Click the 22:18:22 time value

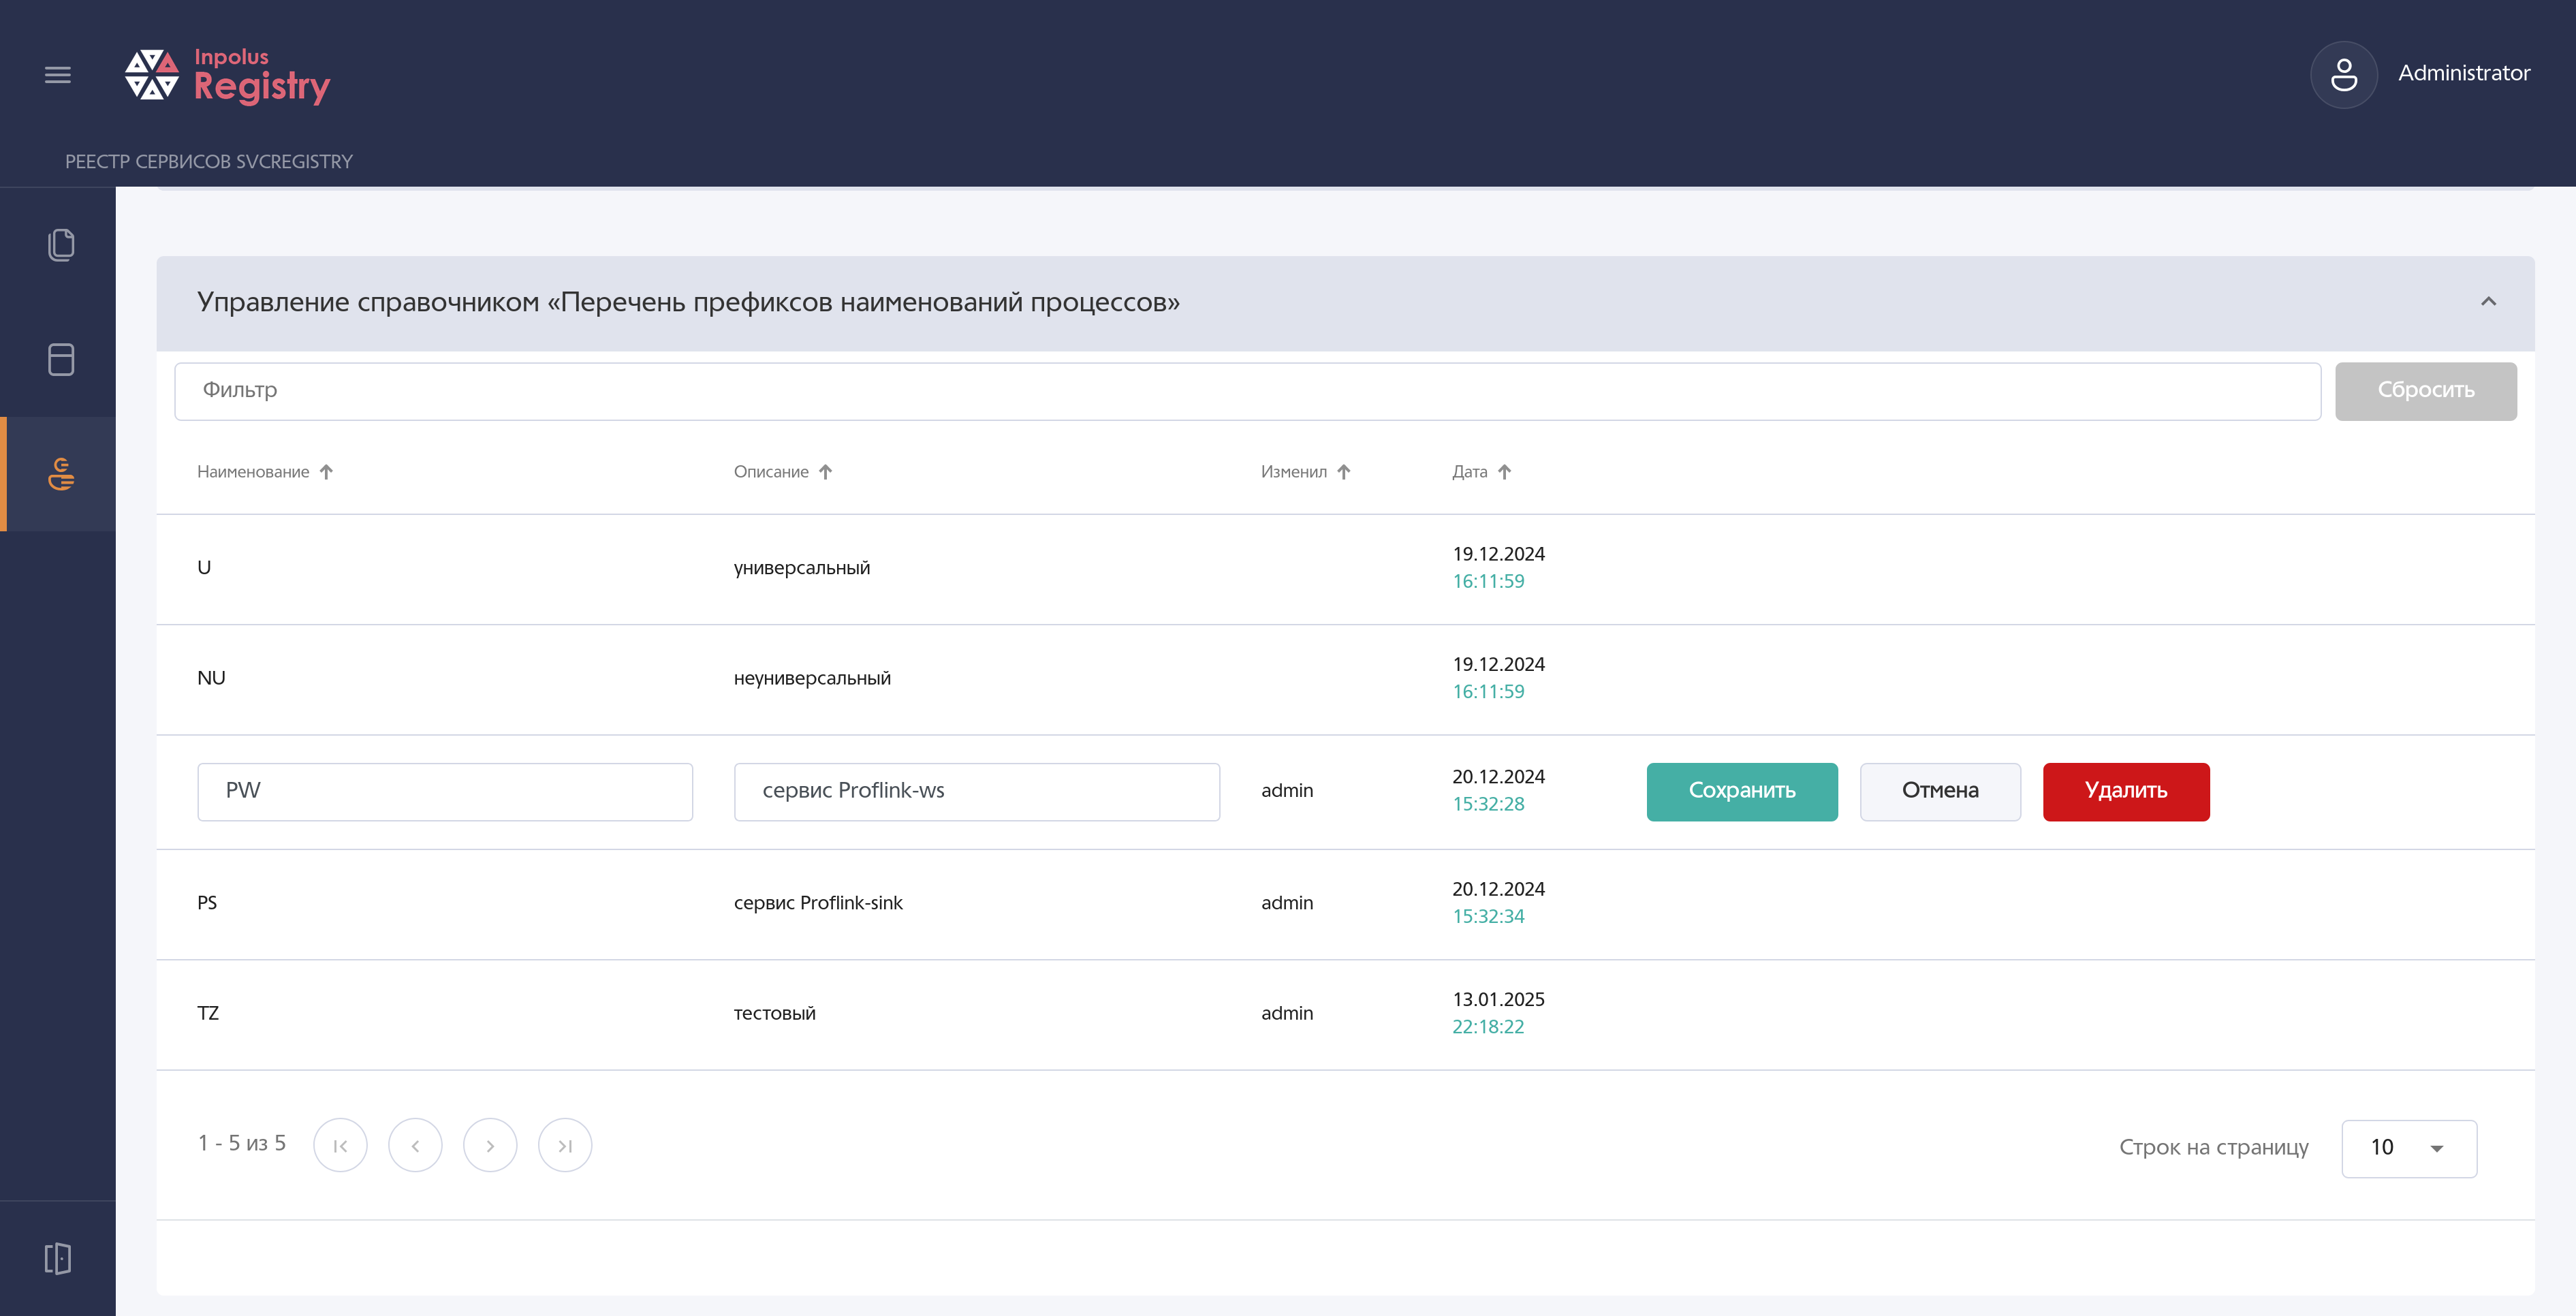[1488, 1027]
